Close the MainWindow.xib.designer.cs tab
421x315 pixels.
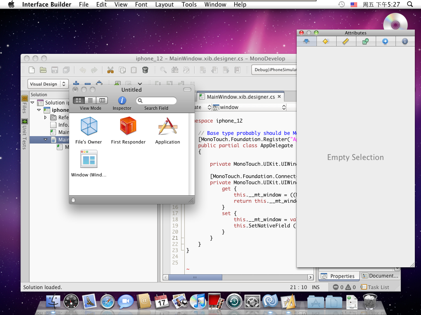(x=279, y=96)
